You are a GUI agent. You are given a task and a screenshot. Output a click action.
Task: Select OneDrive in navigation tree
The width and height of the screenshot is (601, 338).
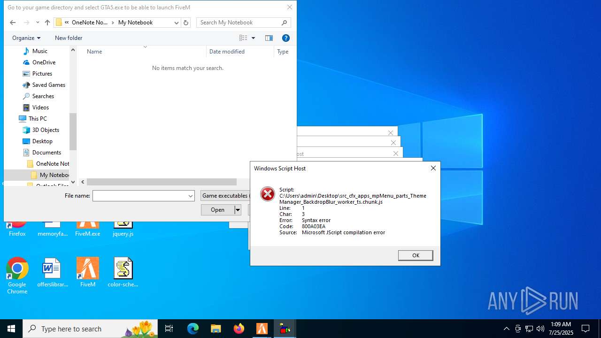tap(44, 62)
